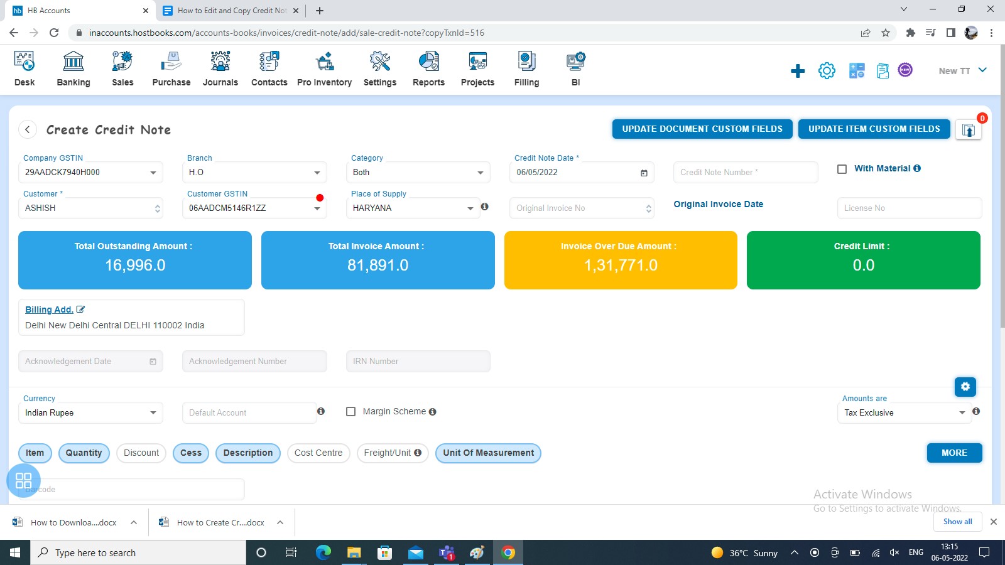This screenshot has width=1005, height=565.
Task: Toggle the Unit Of Measurement pill
Action: click(488, 453)
